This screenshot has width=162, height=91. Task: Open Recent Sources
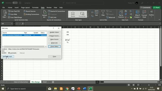pos(30,11)
